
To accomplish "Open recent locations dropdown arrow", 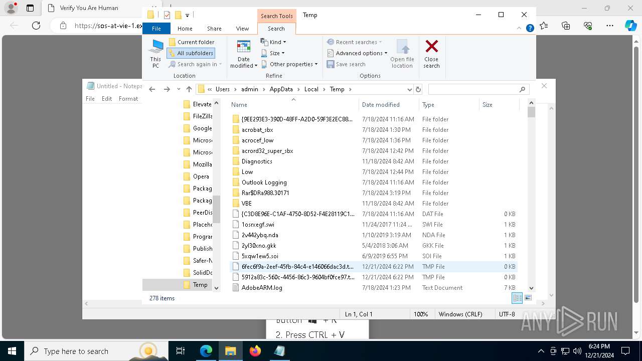I will pos(179,89).
